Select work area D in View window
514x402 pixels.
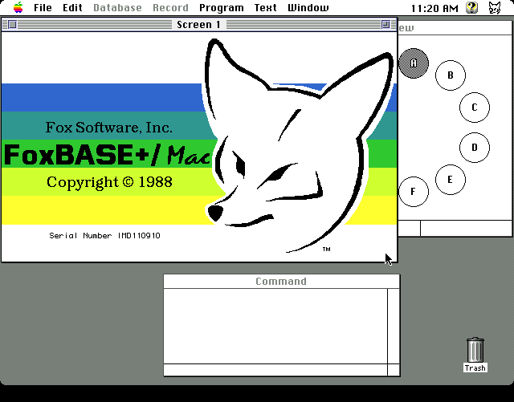point(475,148)
